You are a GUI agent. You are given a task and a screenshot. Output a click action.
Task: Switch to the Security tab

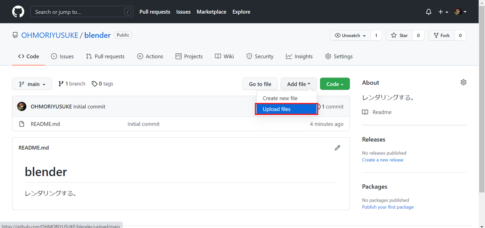[x=260, y=56]
